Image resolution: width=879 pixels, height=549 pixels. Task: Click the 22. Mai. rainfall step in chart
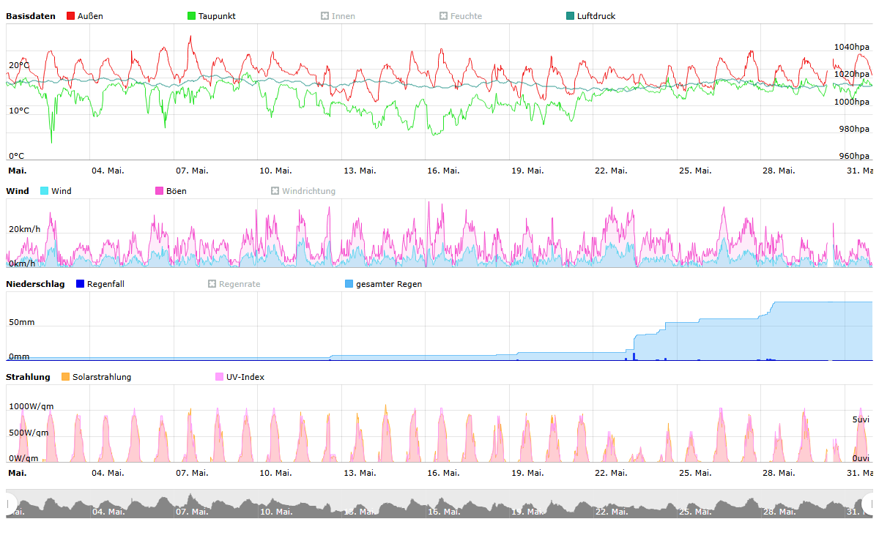pyautogui.click(x=634, y=344)
